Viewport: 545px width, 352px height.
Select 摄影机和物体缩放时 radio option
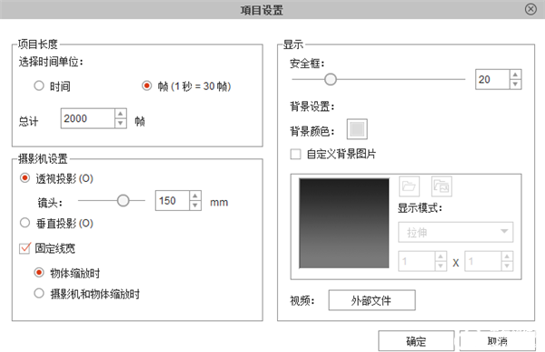[x=39, y=293]
